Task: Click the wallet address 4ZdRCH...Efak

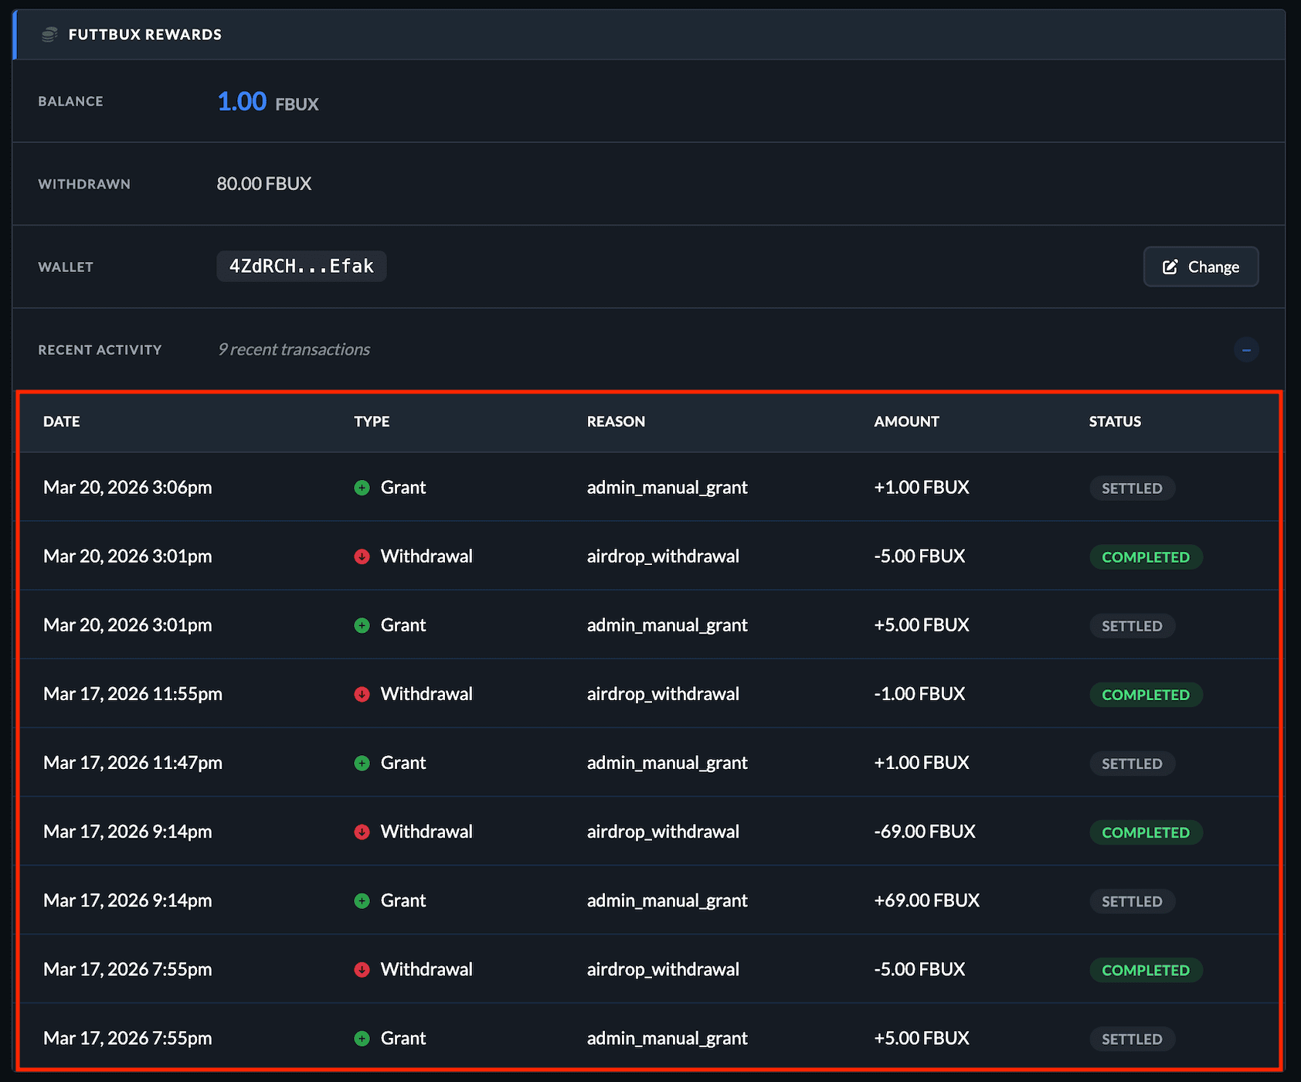Action: tap(301, 267)
